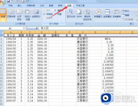Click cell 3.14 in row 18
Image resolution: width=138 pixels, height=106 pixels.
click(30, 91)
